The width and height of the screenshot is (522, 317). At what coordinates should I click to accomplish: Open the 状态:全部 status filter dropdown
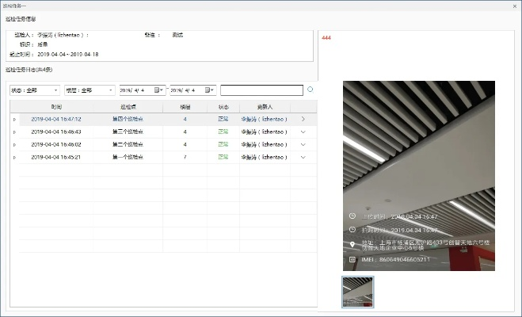[34, 90]
